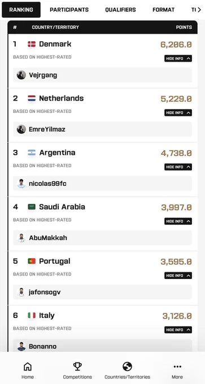This screenshot has width=205, height=384.
Task: Click the Saudi Arabia flag icon
Action: coord(32,207)
